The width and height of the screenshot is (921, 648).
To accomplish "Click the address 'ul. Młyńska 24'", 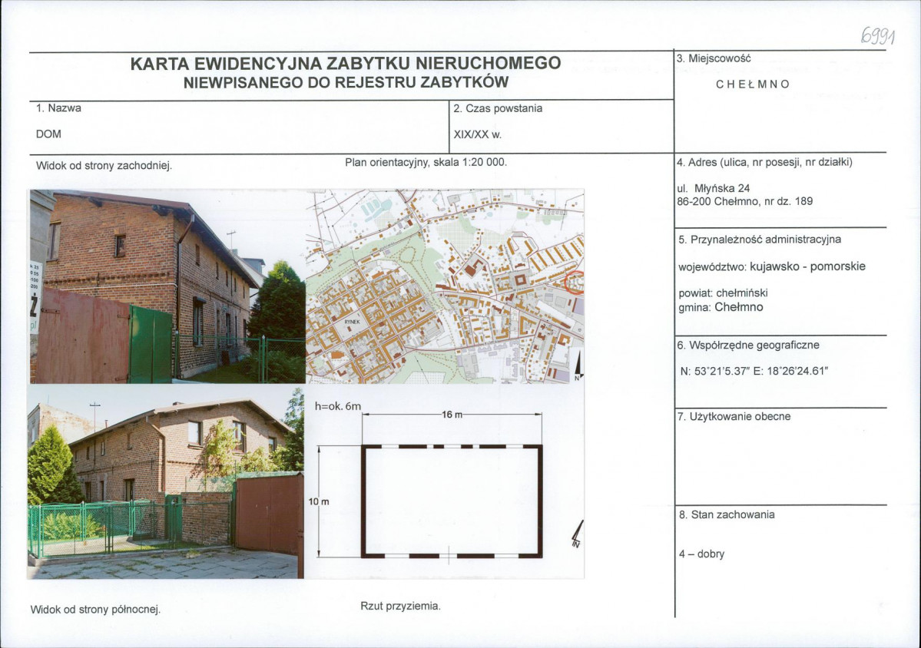I will 713,188.
